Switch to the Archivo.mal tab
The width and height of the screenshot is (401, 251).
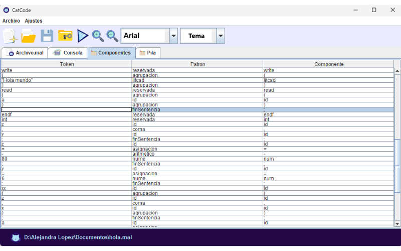click(26, 53)
